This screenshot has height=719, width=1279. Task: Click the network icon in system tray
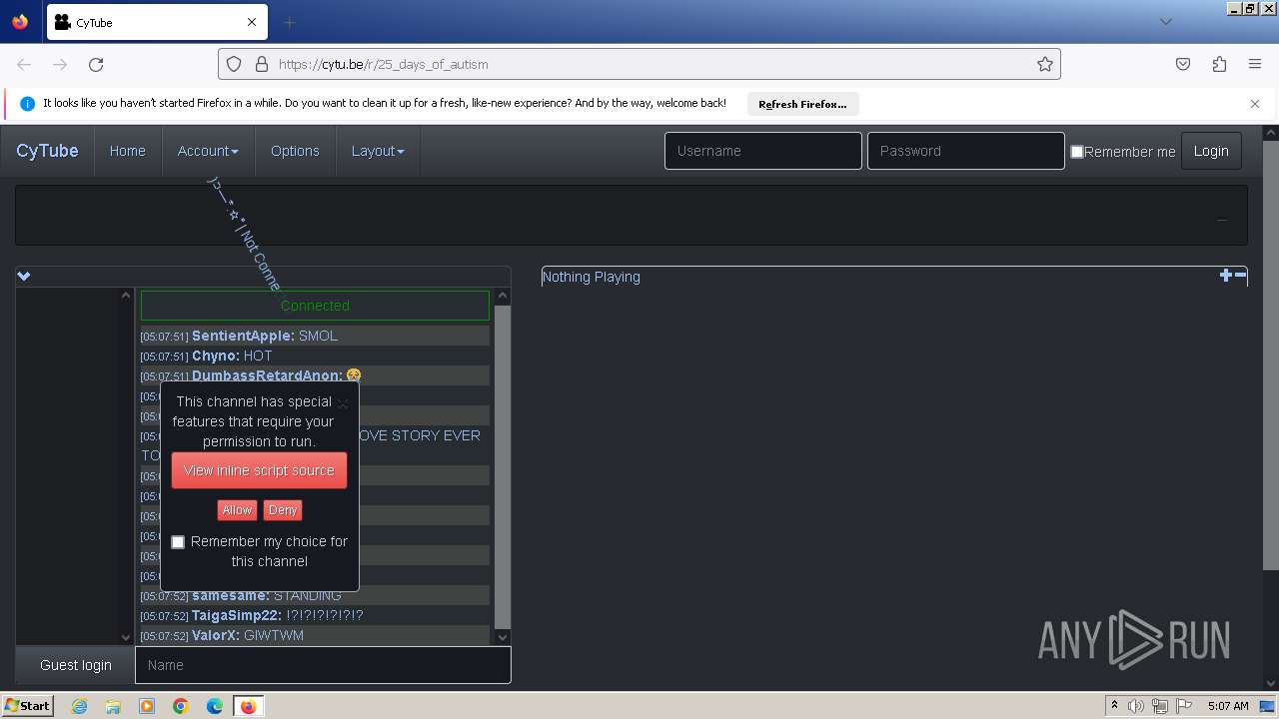1160,706
